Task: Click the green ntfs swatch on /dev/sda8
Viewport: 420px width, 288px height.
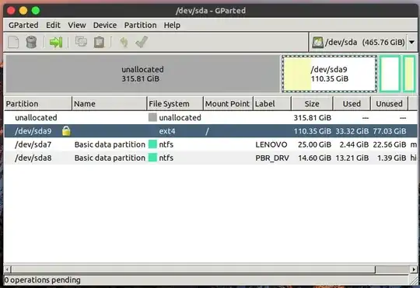Action: click(152, 158)
